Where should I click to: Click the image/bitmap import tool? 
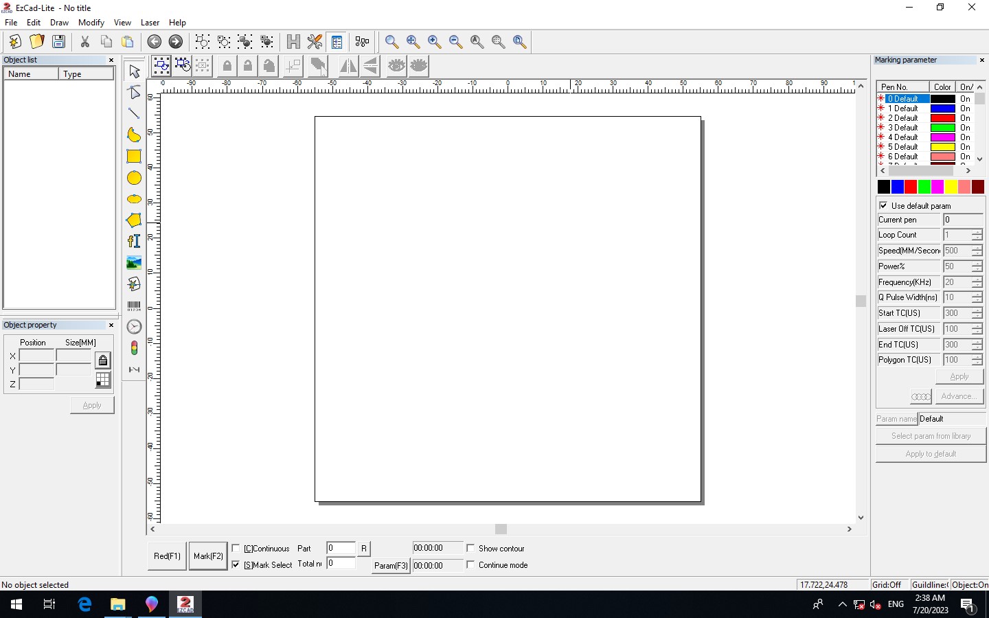[x=134, y=262]
